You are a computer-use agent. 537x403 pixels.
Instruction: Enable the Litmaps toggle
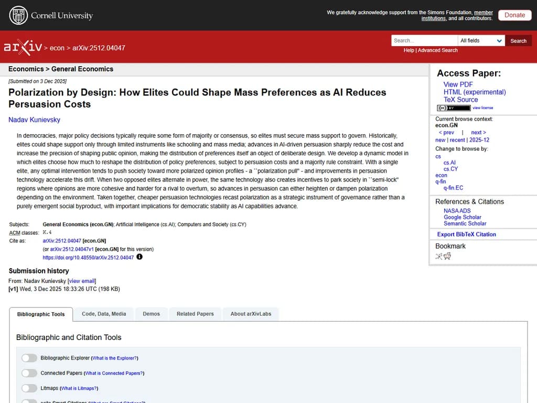(29, 388)
